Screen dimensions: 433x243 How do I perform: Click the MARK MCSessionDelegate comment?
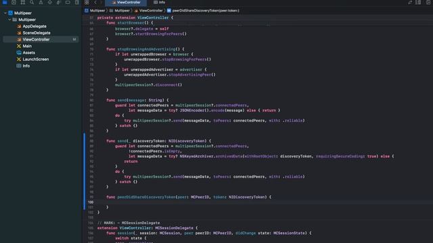click(x=129, y=223)
